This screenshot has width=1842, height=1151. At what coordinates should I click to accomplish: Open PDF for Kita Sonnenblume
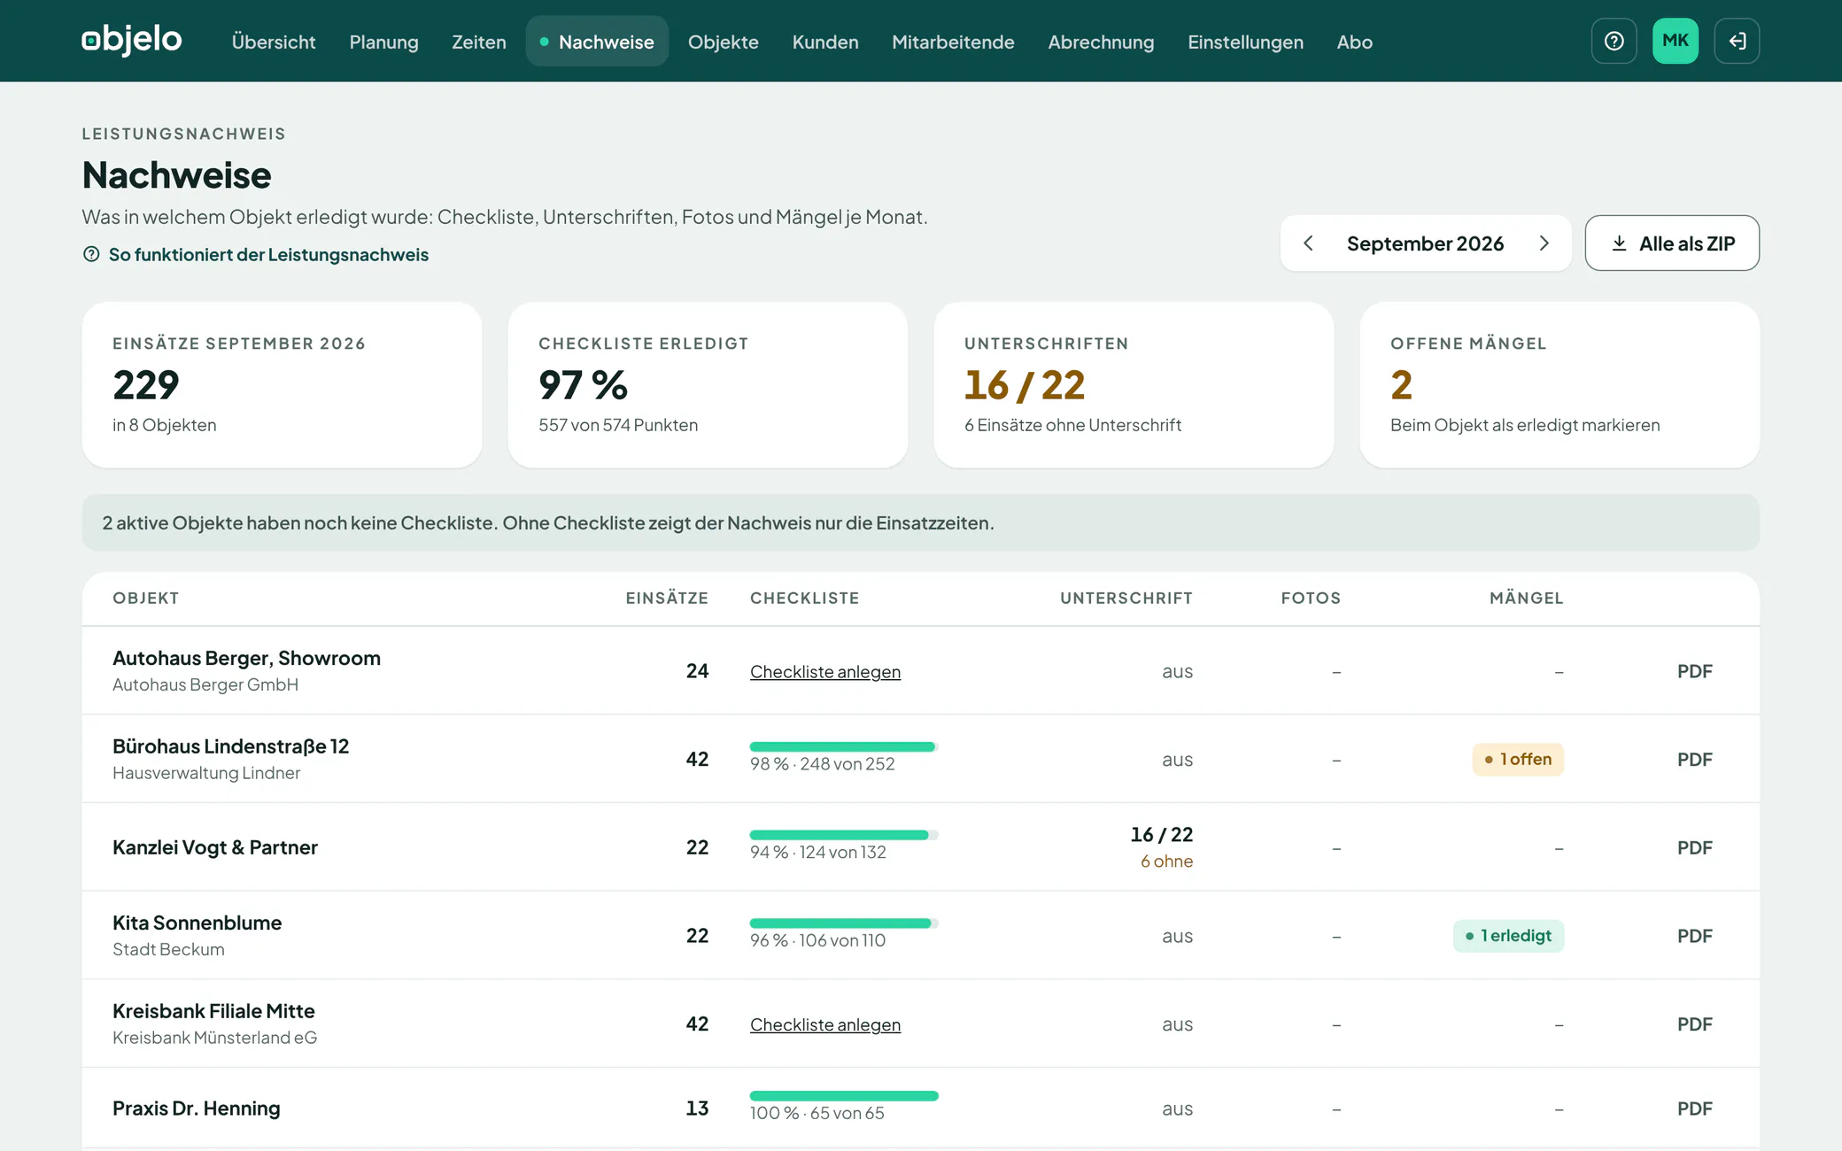(1694, 936)
